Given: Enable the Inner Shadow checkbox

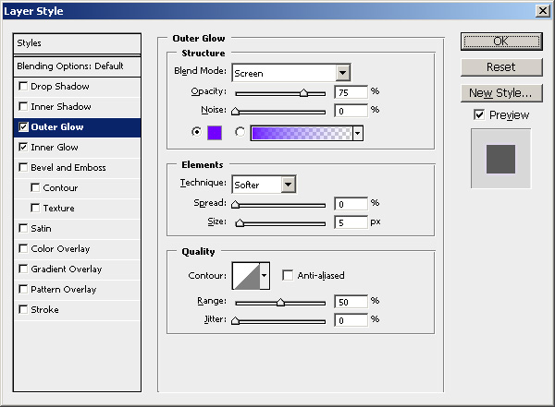Looking at the screenshot, I should point(23,106).
